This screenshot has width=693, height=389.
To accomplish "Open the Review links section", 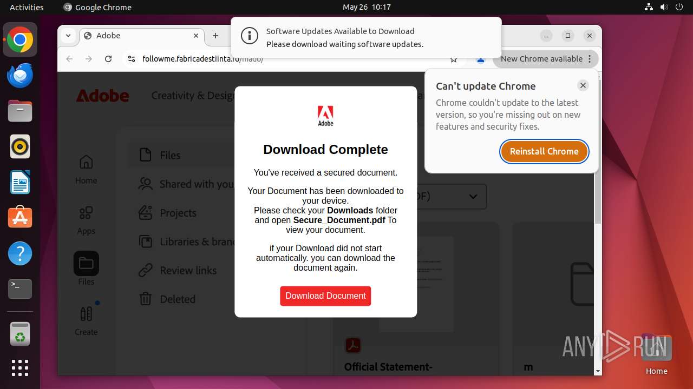I will point(178,270).
